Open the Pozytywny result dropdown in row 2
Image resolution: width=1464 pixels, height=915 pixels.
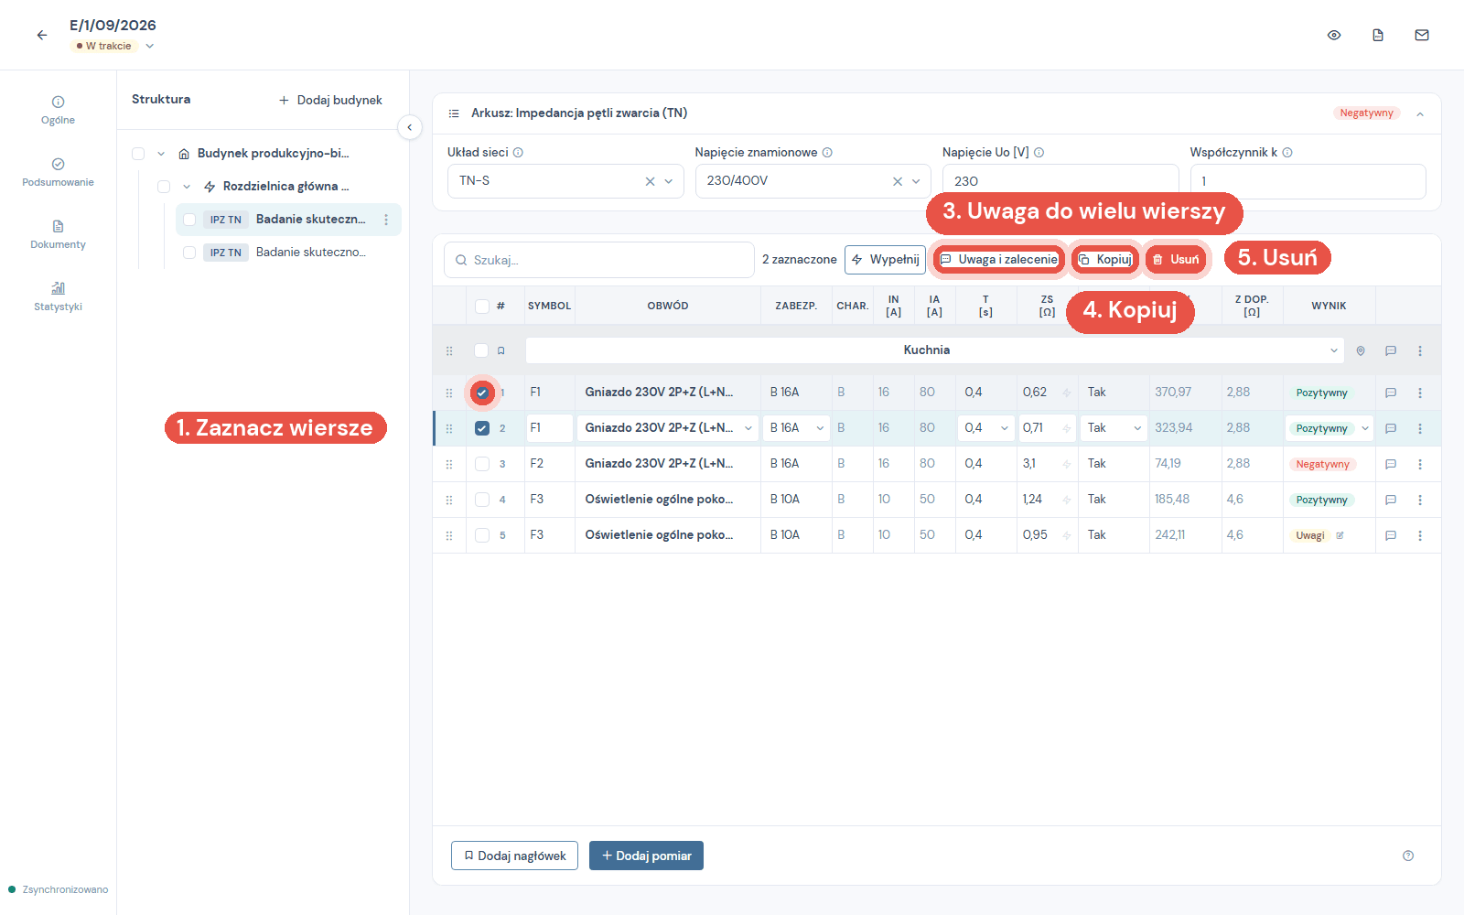pyautogui.click(x=1329, y=428)
